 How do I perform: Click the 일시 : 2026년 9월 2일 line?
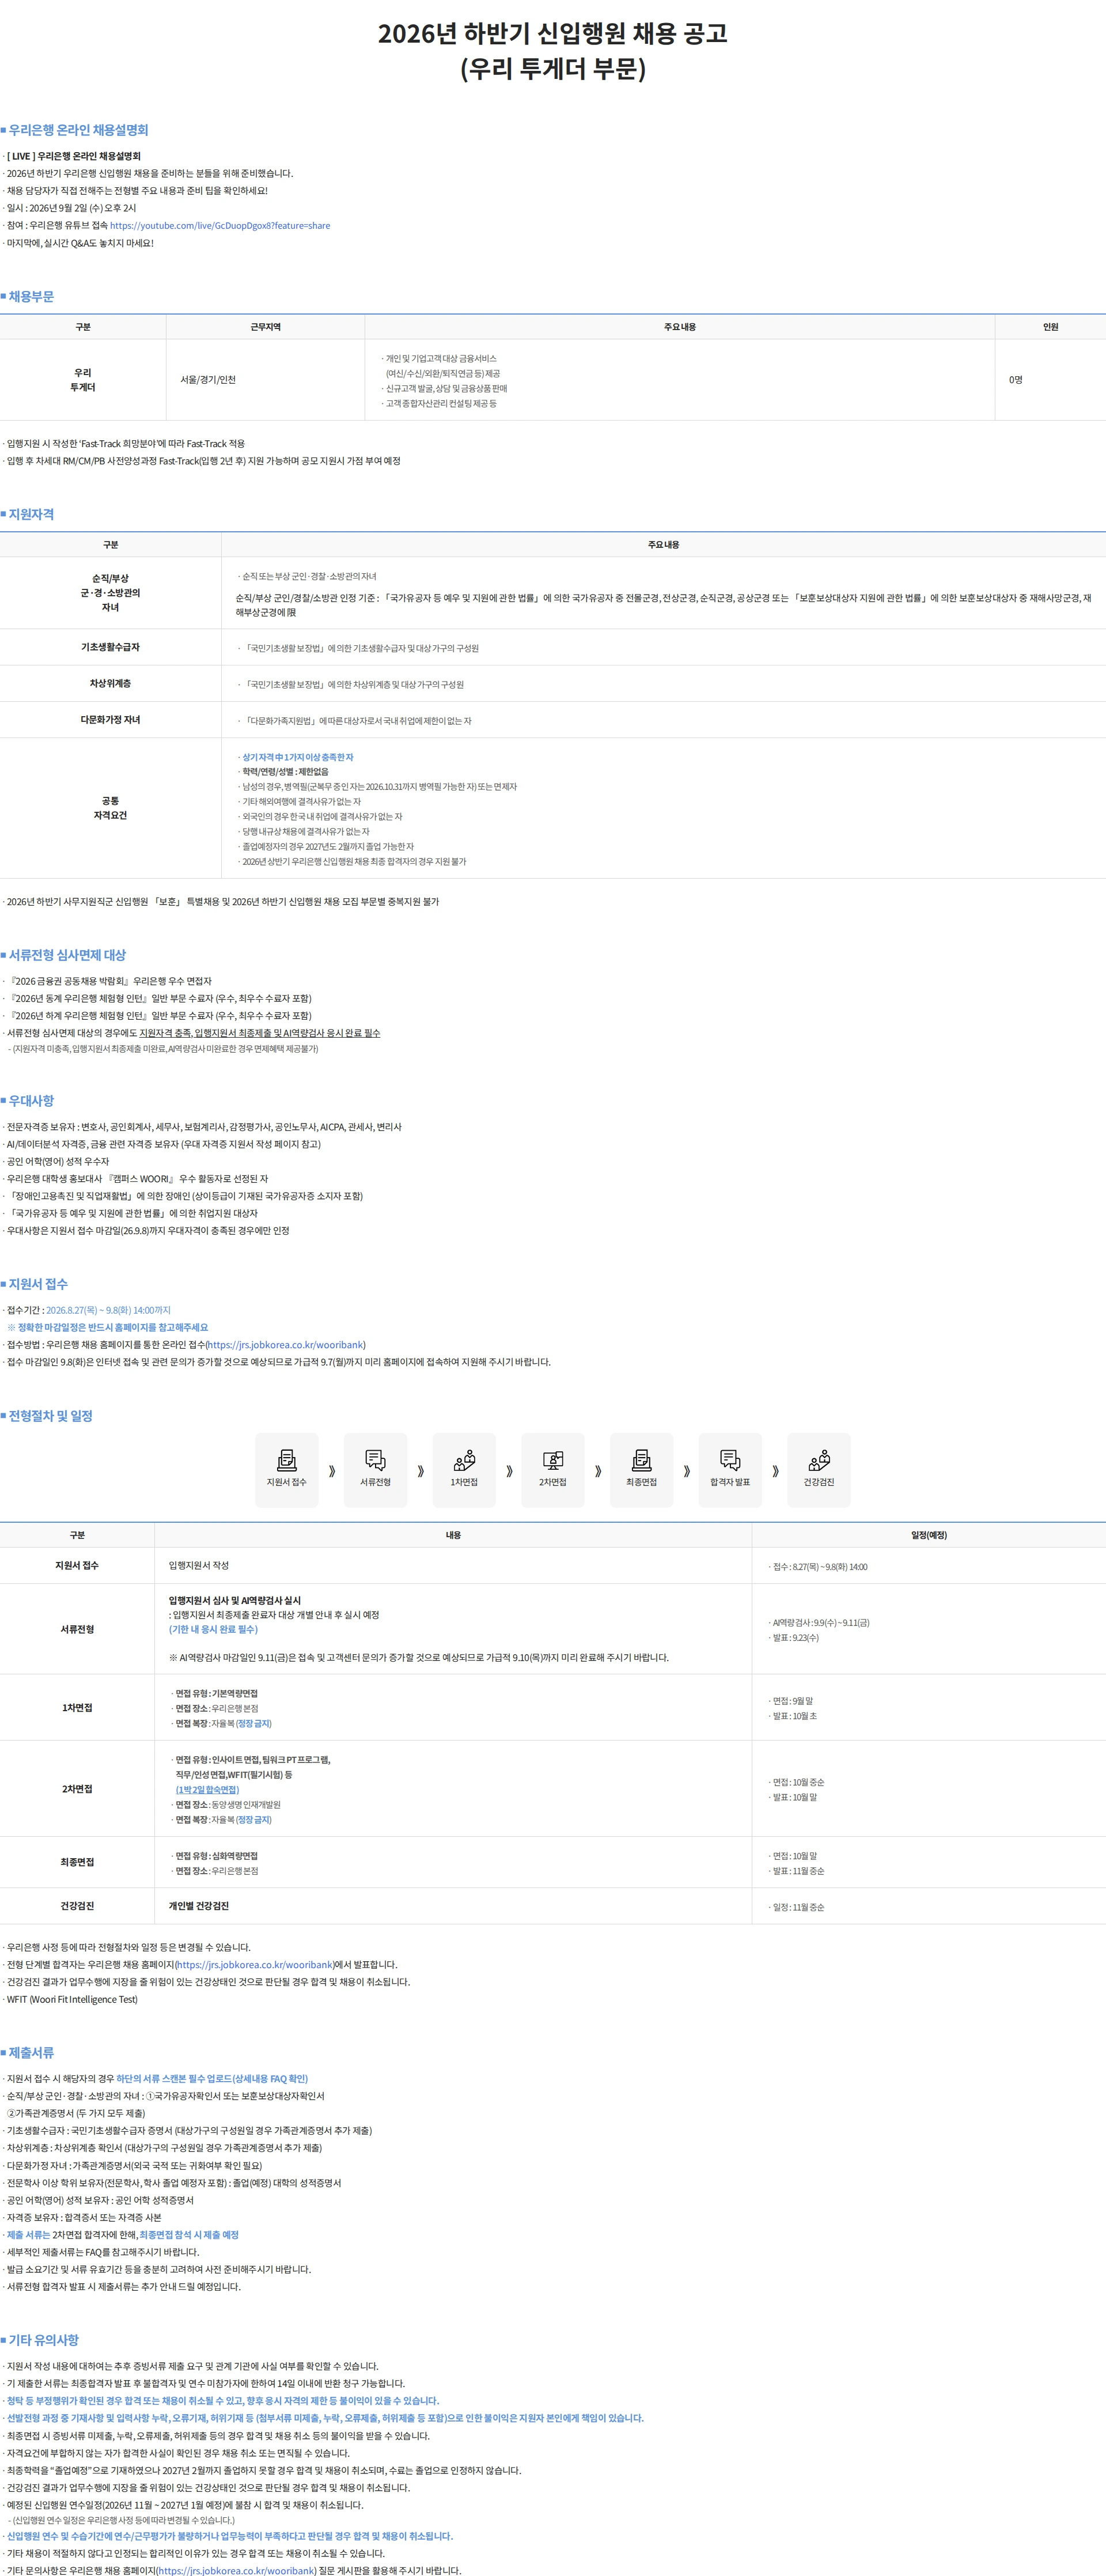tap(71, 208)
